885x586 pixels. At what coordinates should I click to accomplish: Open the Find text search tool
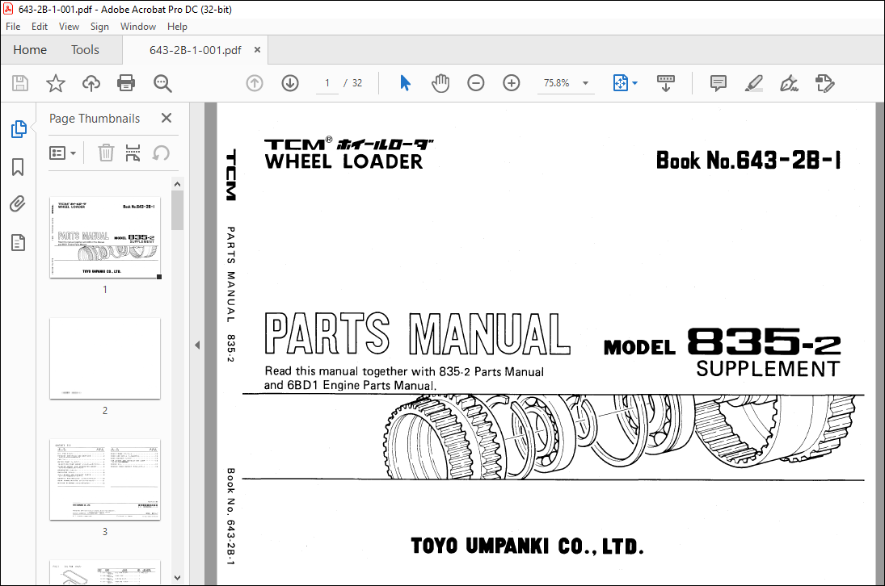point(162,83)
